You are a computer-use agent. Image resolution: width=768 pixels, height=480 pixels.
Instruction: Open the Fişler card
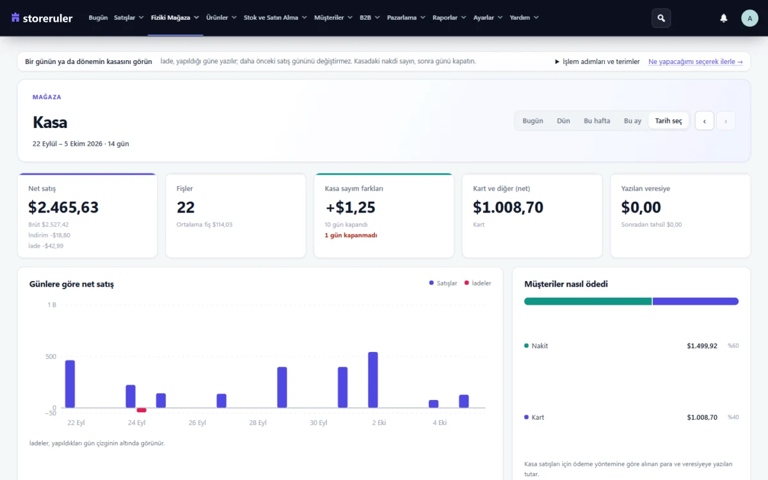tap(236, 216)
